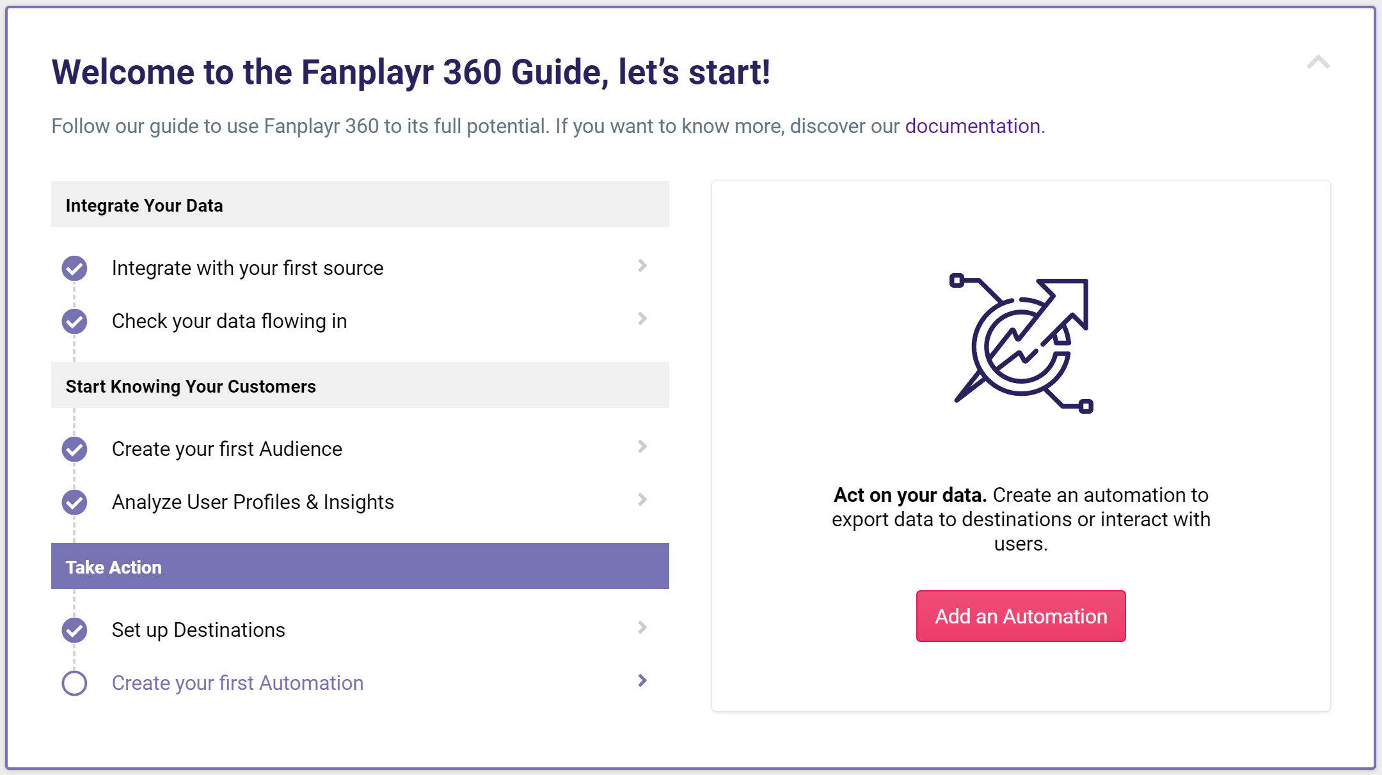
Task: Click chevron arrow on Set up Destinations row
Action: 642,627
